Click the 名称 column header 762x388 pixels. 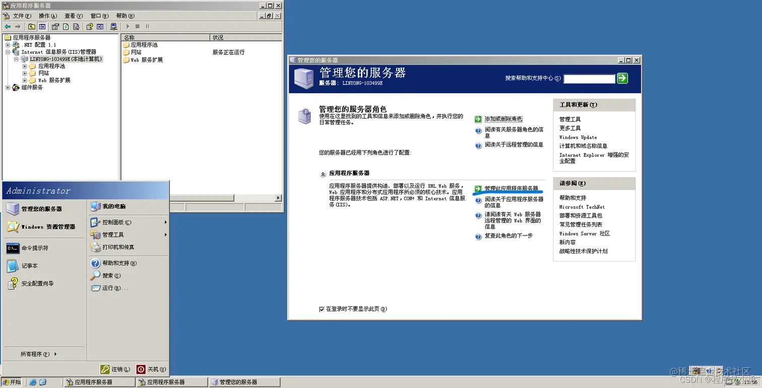[166, 38]
